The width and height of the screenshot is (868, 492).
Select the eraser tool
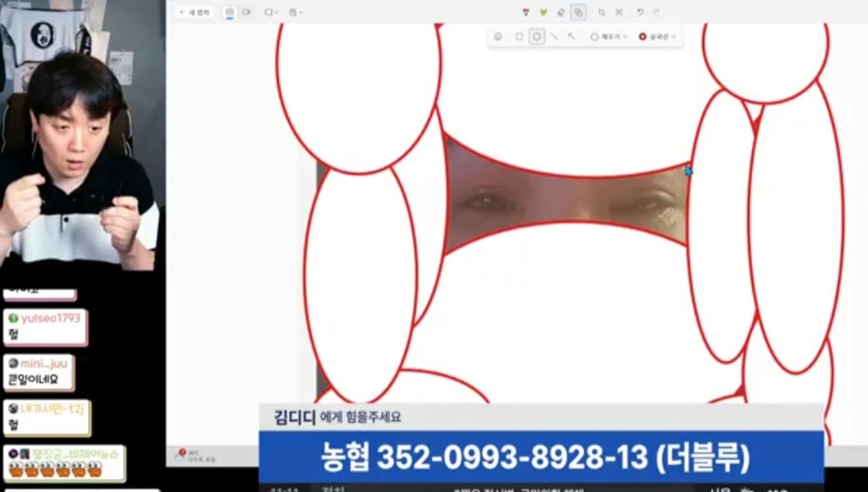pyautogui.click(x=561, y=12)
